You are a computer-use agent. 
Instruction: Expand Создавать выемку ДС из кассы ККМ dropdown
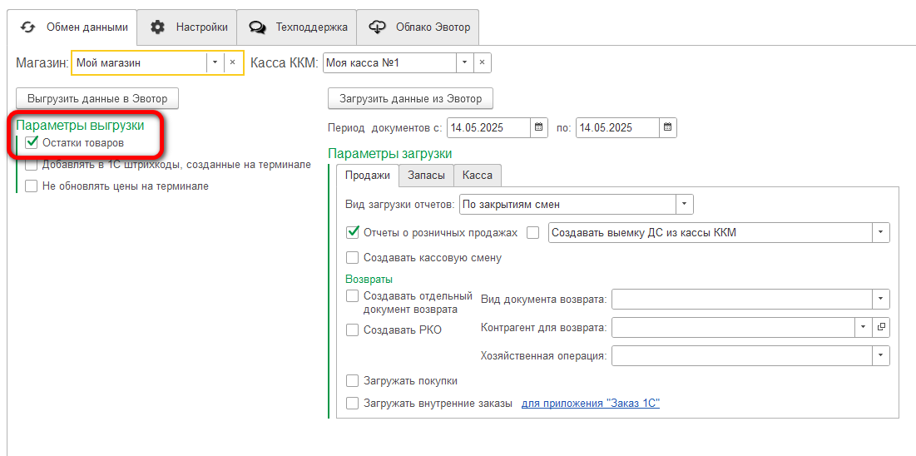[x=881, y=233]
